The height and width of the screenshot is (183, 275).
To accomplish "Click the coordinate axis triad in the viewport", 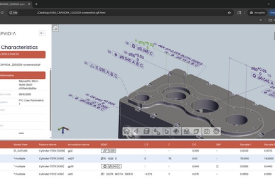I will point(63,130).
